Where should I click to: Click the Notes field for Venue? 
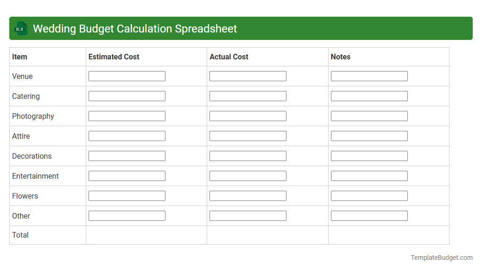(369, 76)
